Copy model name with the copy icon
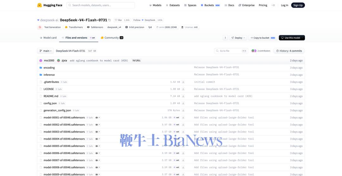Screen dimensions: 342x176 click(x=110, y=20)
